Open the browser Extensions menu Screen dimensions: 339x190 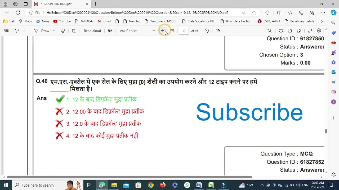pyautogui.click(x=267, y=13)
